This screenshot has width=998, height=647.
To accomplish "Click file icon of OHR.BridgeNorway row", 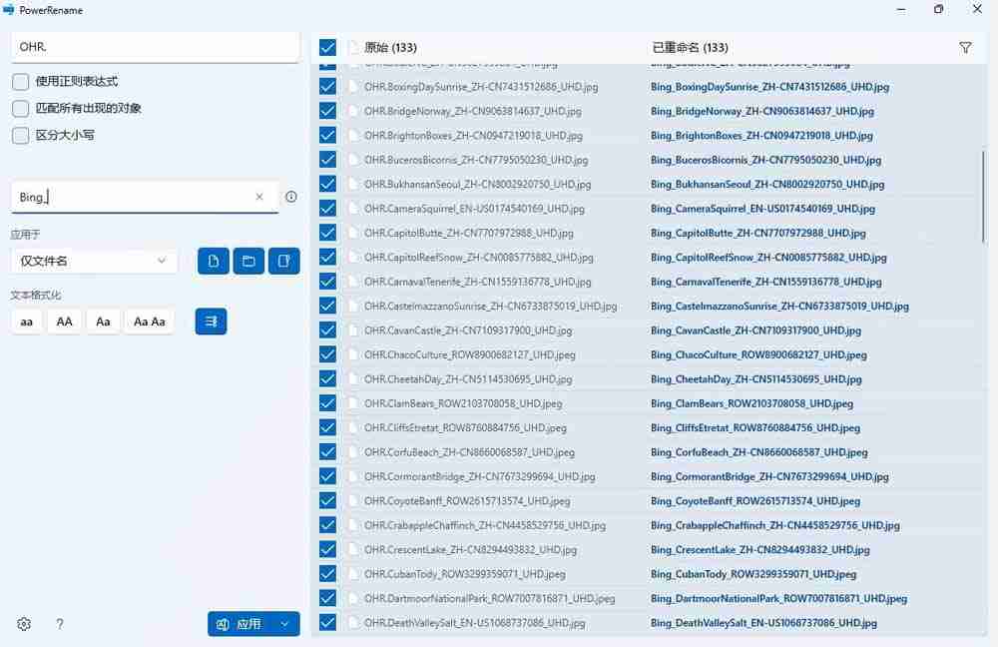I will (x=353, y=111).
